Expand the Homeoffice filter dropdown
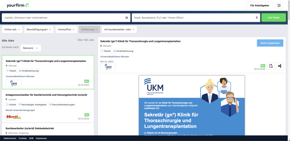 [x=66, y=29]
